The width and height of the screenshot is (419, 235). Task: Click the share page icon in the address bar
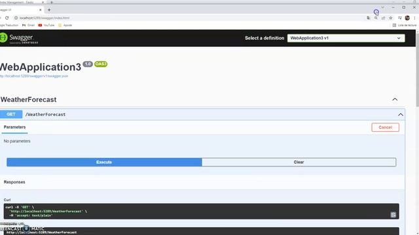384,18
